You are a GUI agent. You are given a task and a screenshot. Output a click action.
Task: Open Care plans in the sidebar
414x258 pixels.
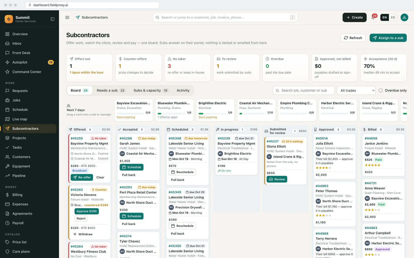point(29,252)
